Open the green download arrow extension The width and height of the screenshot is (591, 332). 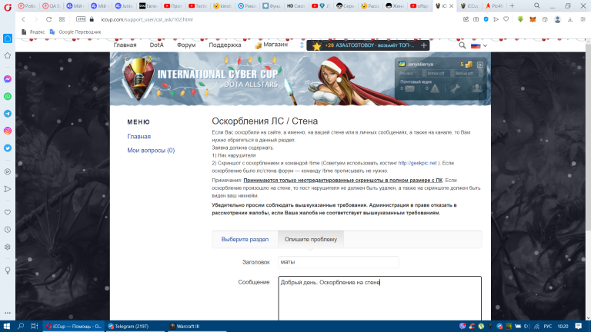(520, 19)
